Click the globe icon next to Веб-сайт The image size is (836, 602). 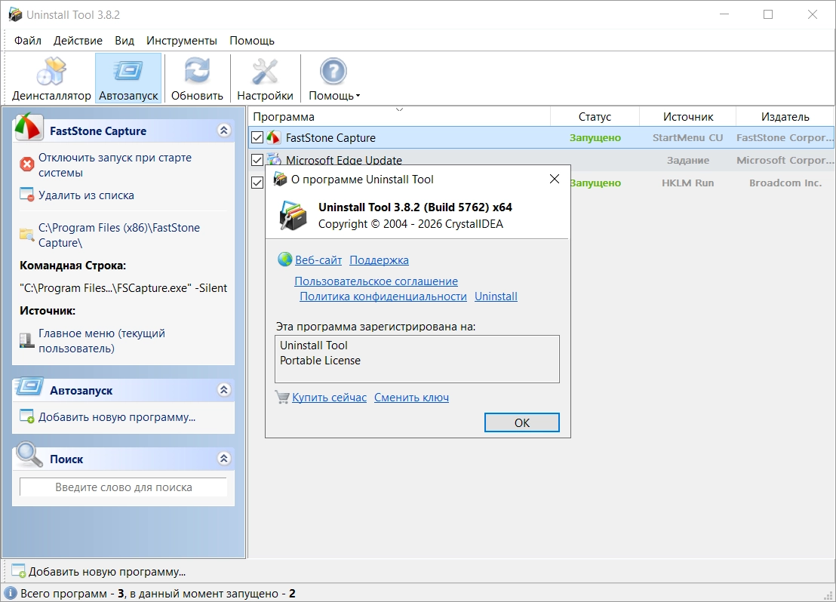tap(285, 260)
